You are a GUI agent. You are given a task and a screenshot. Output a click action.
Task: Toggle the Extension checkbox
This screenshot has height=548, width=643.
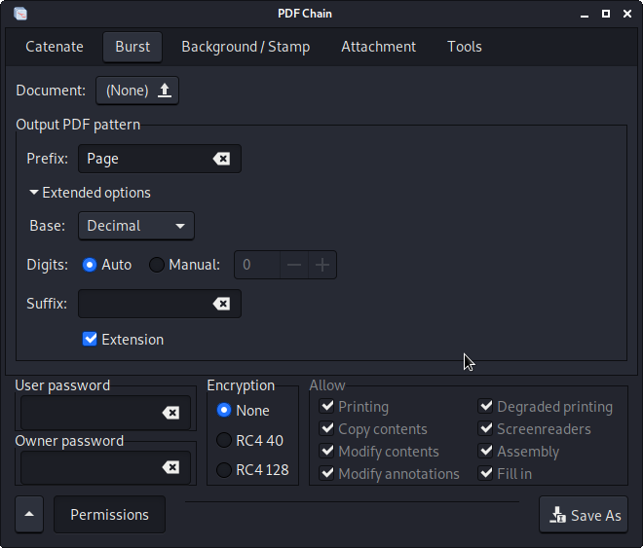click(90, 339)
